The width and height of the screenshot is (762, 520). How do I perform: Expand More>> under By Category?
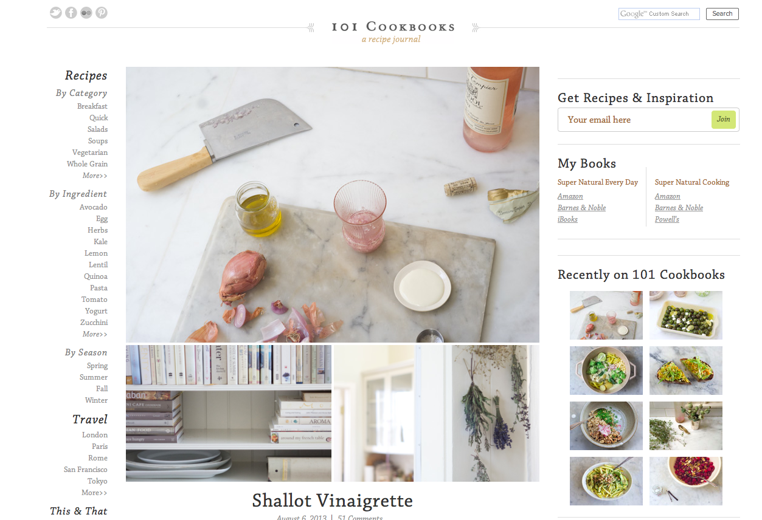[95, 176]
